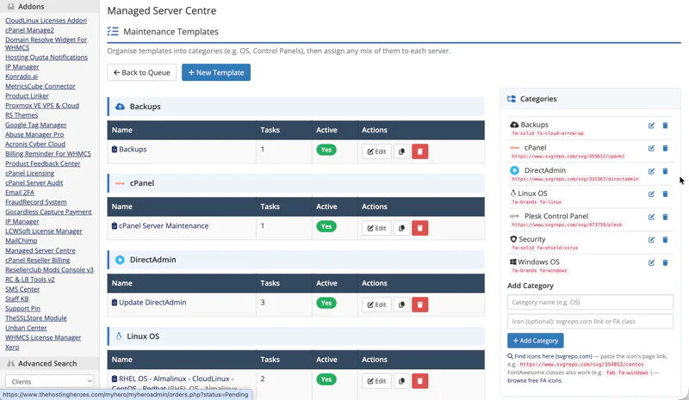Viewport: 689px width, 400px height.
Task: Click Edit for Update DirectAdmin
Action: click(376, 305)
